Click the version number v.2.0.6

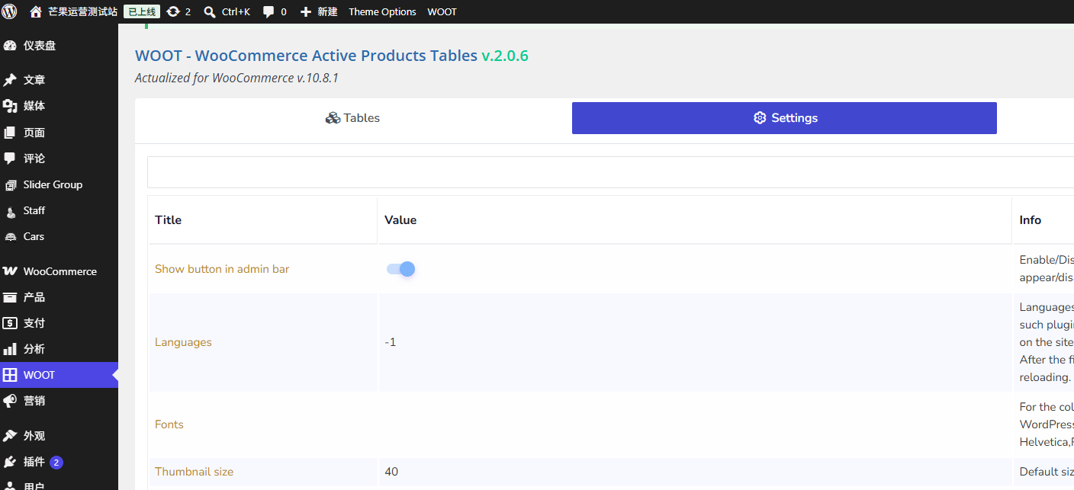(505, 56)
